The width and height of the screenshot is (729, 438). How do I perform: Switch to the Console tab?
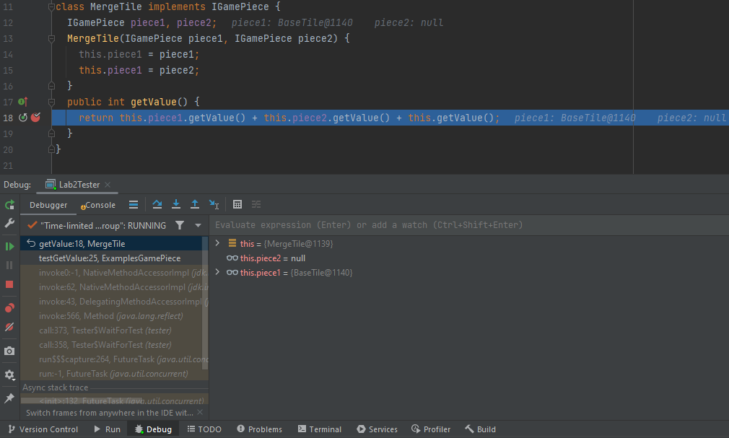coord(100,205)
